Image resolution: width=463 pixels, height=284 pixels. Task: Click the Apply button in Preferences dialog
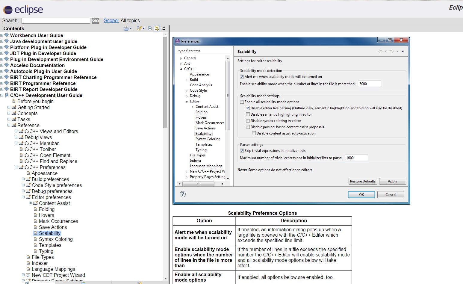point(392,181)
